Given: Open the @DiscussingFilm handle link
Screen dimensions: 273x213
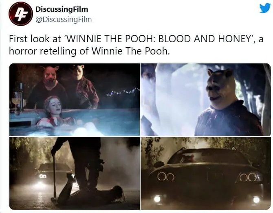Looking at the screenshot, I should (x=64, y=19).
